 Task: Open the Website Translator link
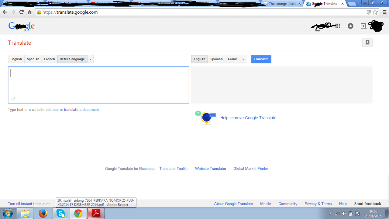pyautogui.click(x=211, y=169)
